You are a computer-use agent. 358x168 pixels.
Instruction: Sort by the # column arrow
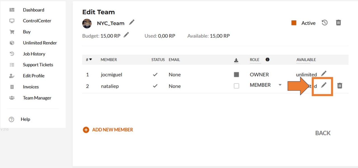coord(91,59)
